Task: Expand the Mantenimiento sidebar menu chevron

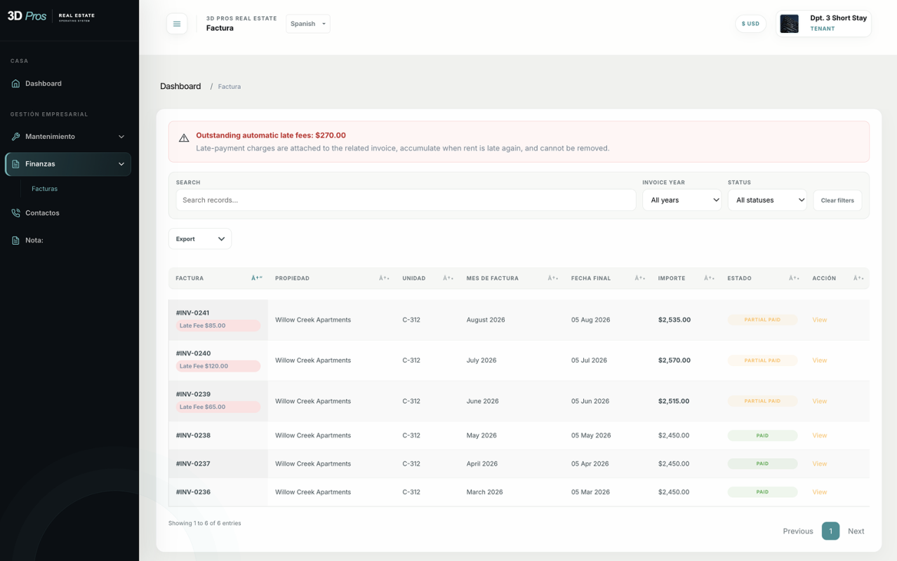Action: pos(121,137)
